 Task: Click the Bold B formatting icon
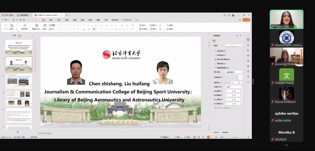point(59,29)
